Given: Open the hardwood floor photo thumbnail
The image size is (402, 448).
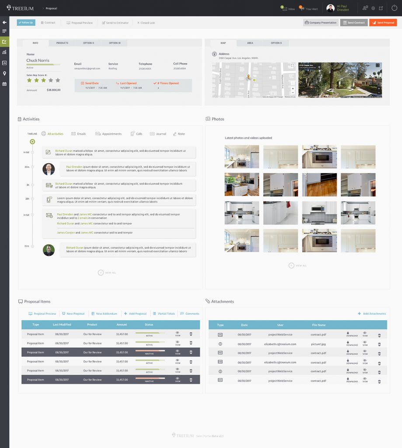Looking at the screenshot, I should tap(319, 185).
